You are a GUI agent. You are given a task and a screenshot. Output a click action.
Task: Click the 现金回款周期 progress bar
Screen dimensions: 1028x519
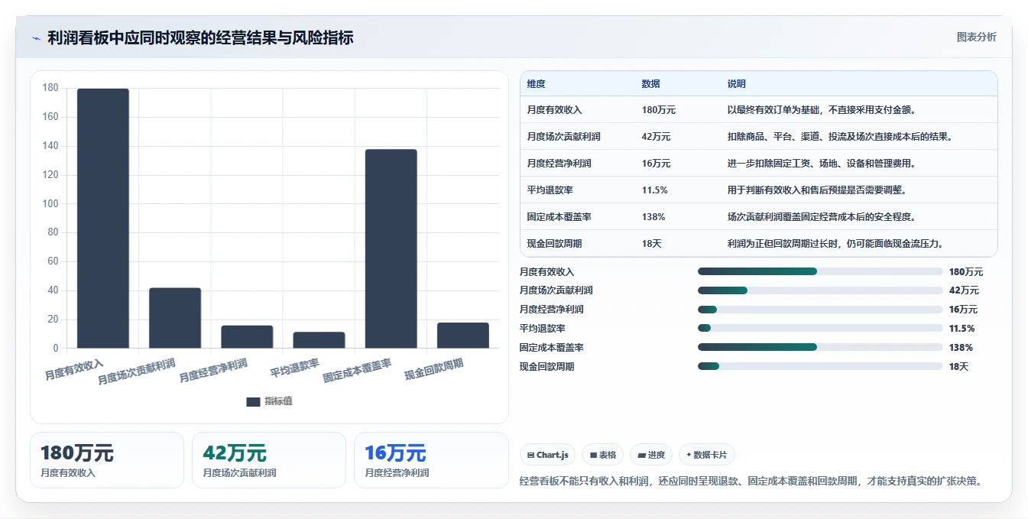click(x=820, y=366)
